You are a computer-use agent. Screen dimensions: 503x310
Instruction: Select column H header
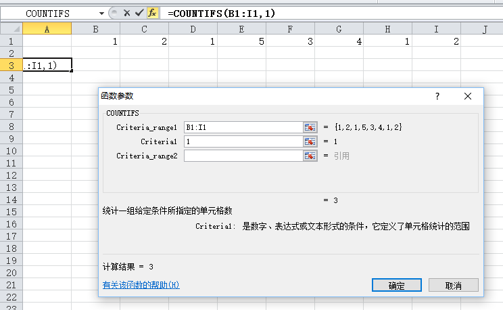pyautogui.click(x=388, y=29)
